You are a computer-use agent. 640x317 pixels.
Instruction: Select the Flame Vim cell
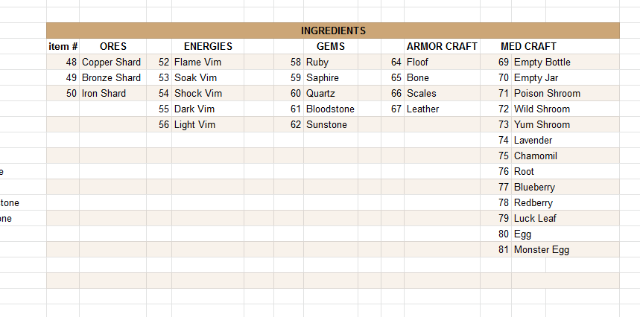point(208,62)
